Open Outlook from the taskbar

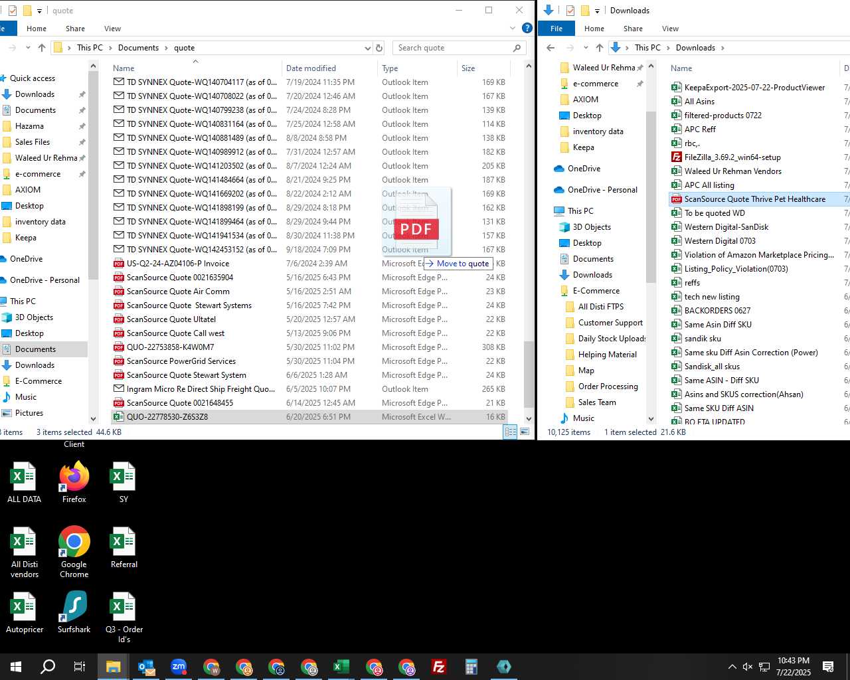point(146,667)
